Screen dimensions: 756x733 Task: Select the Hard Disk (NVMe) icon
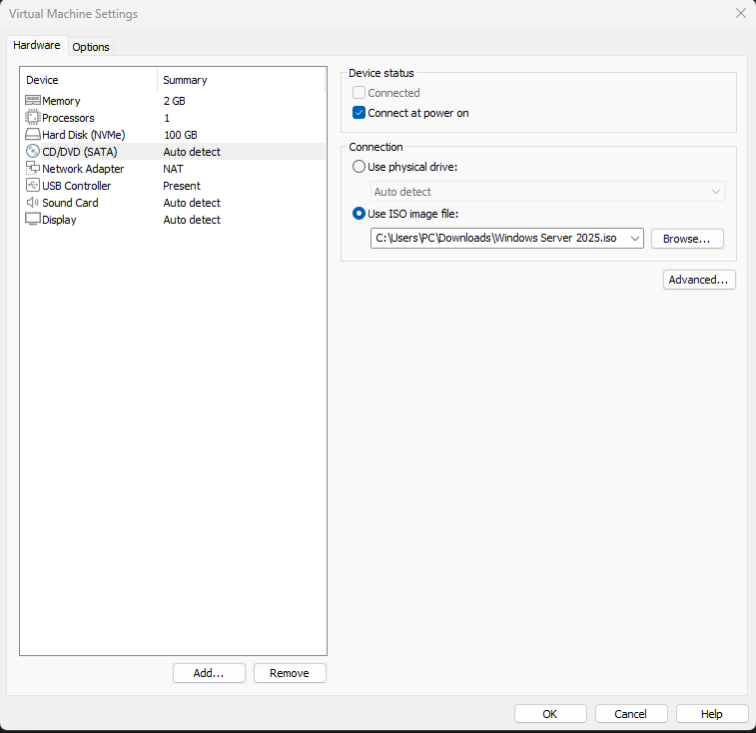pos(32,135)
